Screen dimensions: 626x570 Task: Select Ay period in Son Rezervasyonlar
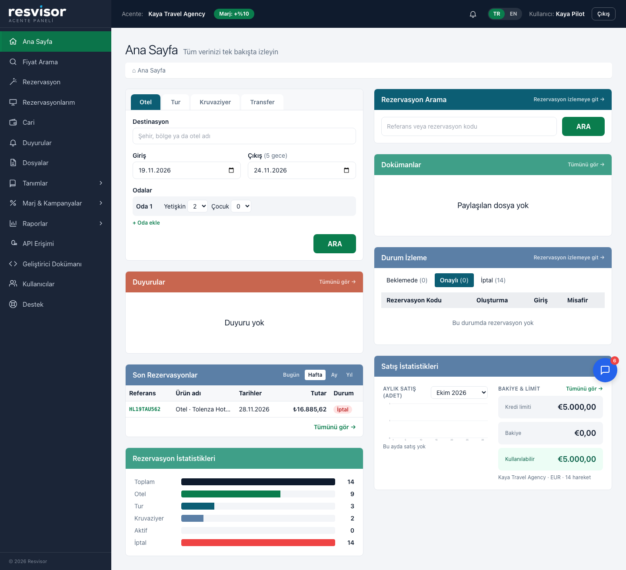click(x=334, y=375)
